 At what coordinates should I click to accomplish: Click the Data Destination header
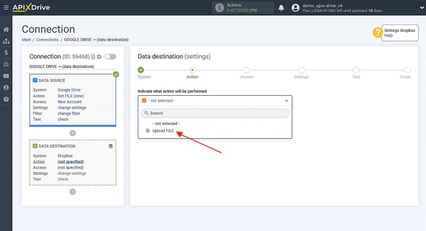click(57, 147)
